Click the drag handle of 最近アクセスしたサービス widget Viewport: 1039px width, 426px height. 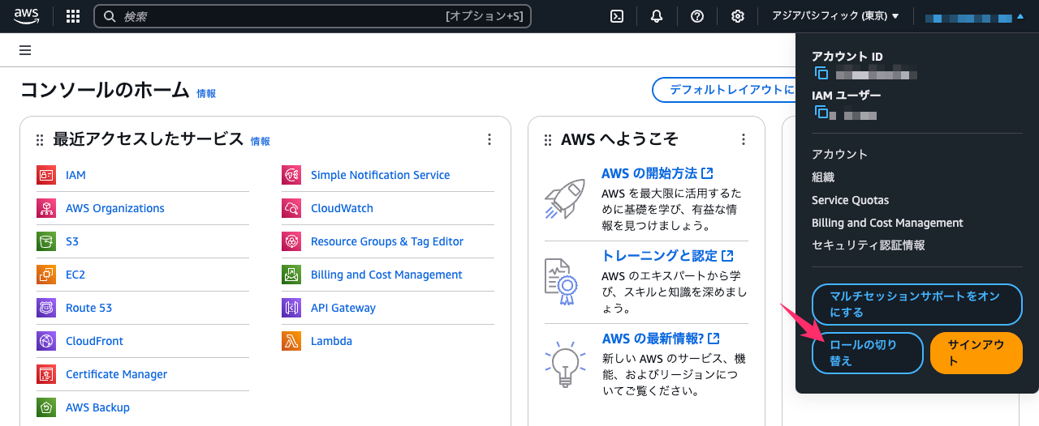click(40, 140)
